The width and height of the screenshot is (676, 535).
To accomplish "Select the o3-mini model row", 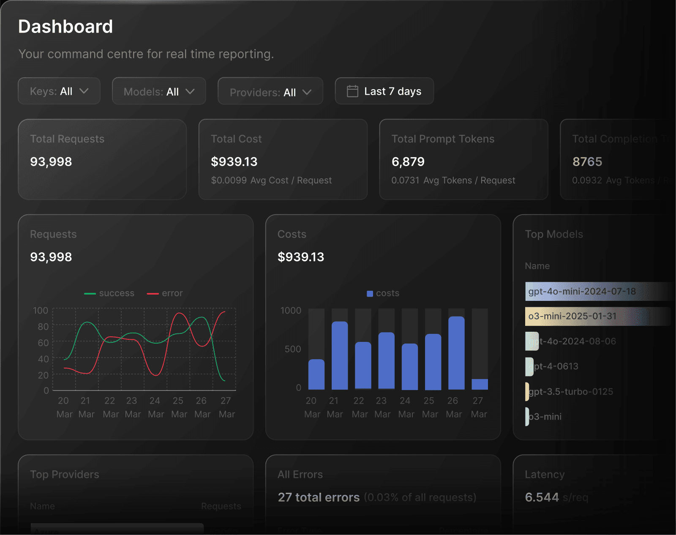I will (544, 417).
